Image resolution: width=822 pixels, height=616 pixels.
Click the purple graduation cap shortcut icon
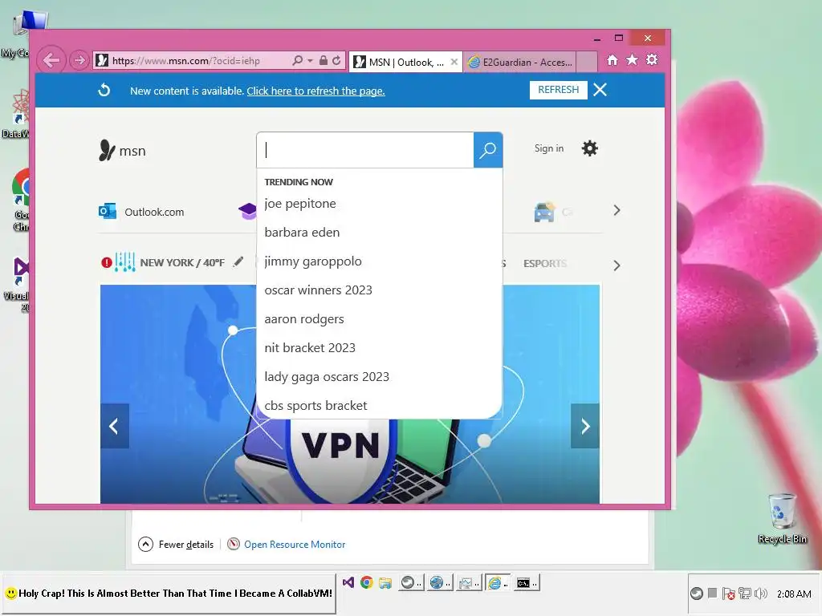tap(247, 211)
